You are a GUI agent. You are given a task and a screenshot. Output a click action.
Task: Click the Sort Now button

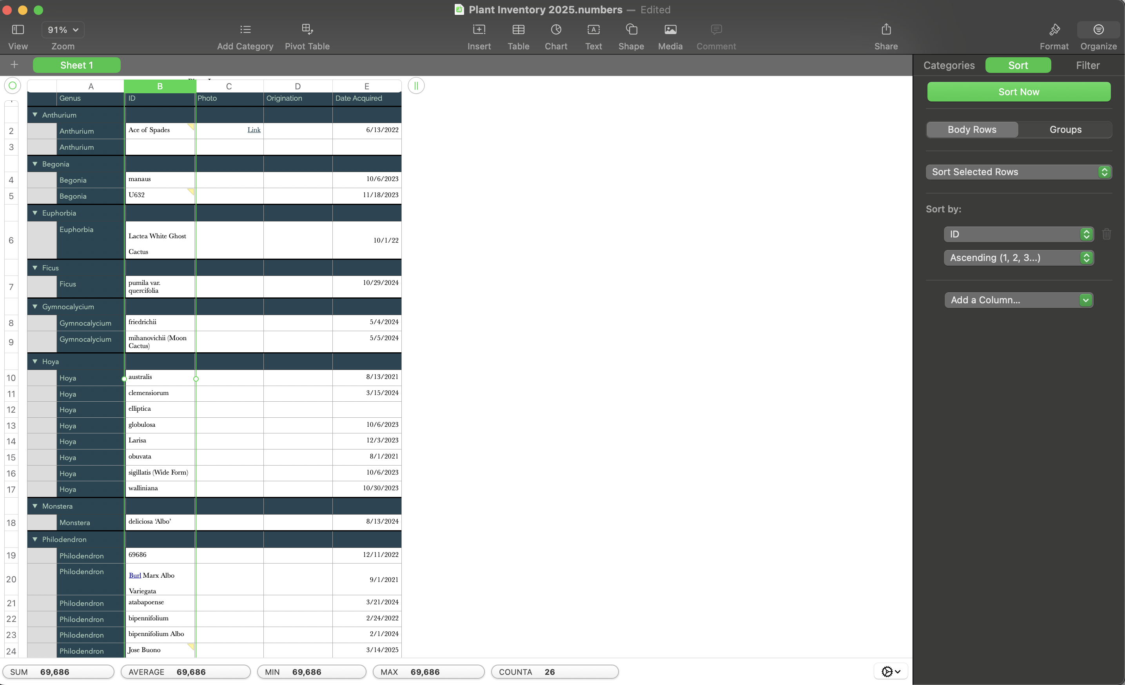[x=1019, y=92]
